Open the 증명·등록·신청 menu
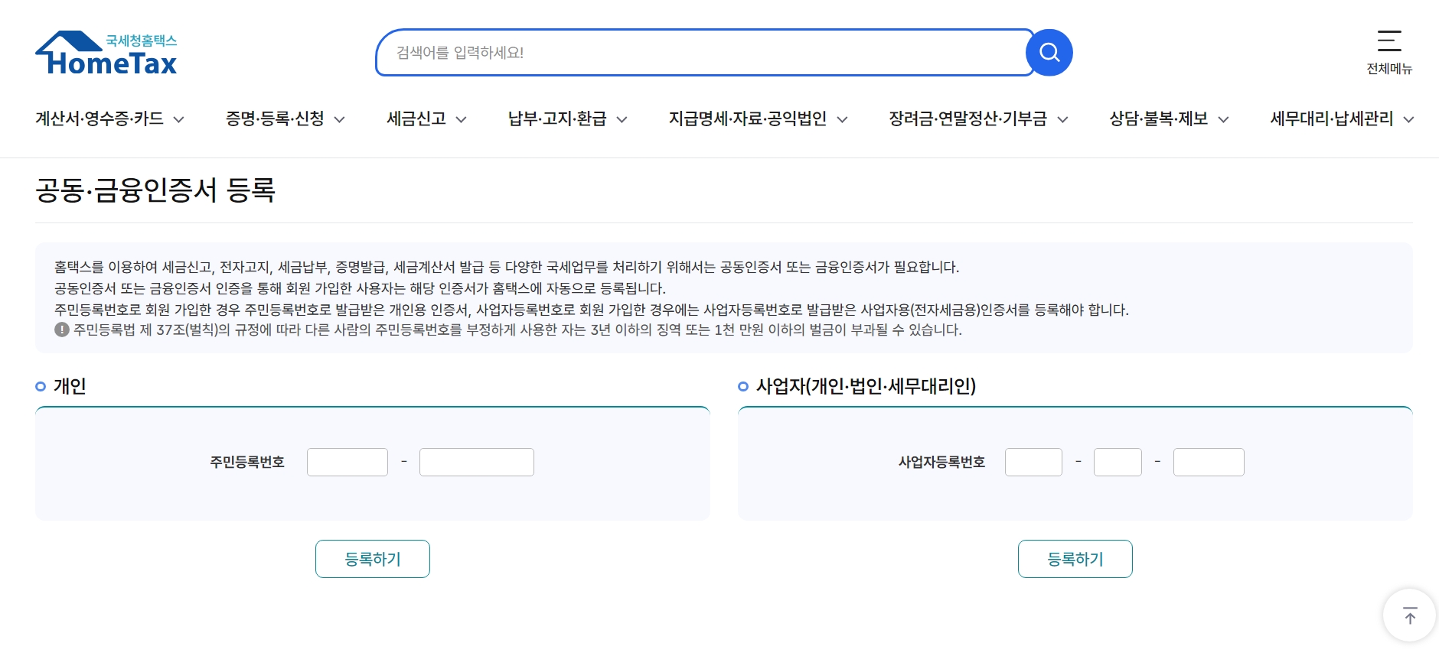The height and width of the screenshot is (656, 1439). point(285,119)
